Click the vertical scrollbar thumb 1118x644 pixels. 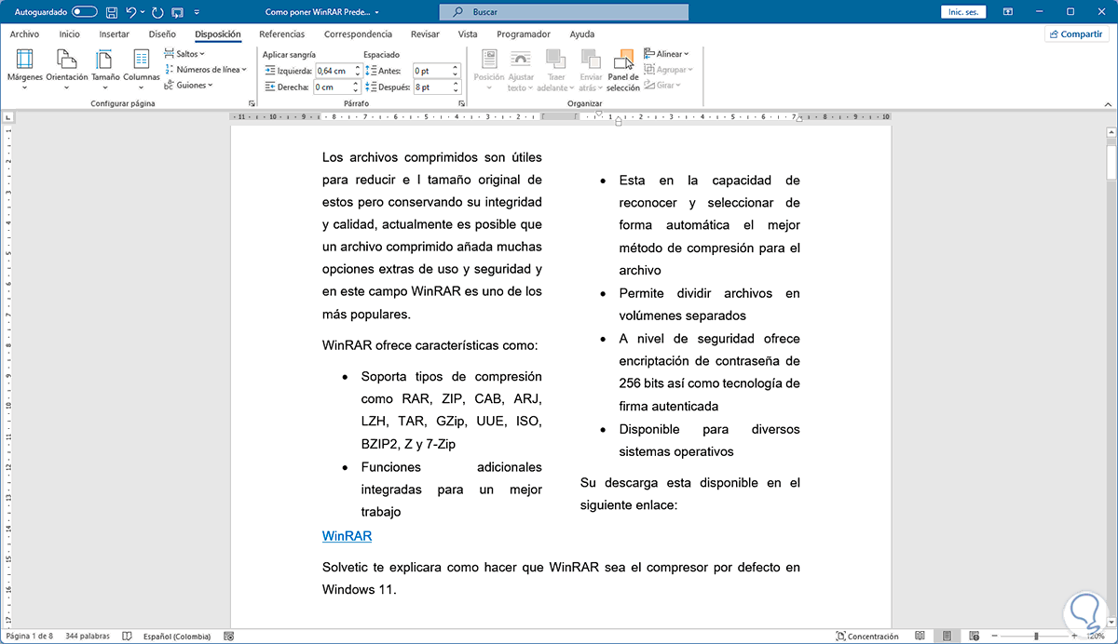(1111, 161)
